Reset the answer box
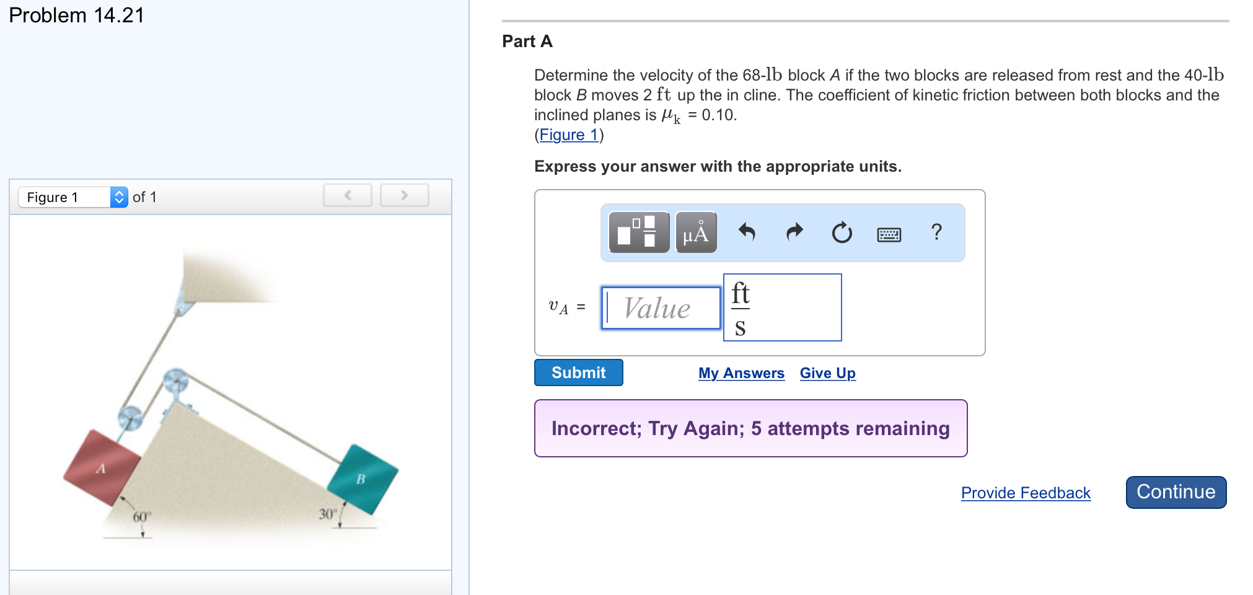1253x595 pixels. pyautogui.click(x=842, y=233)
